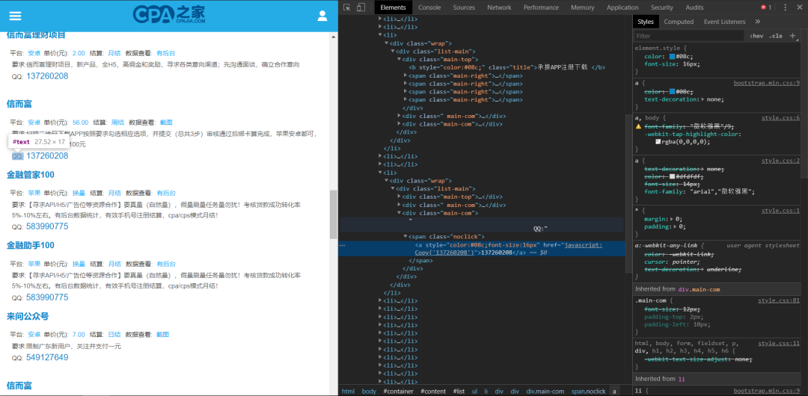Open the Sources tab
The image size is (808, 396).
click(x=464, y=7)
